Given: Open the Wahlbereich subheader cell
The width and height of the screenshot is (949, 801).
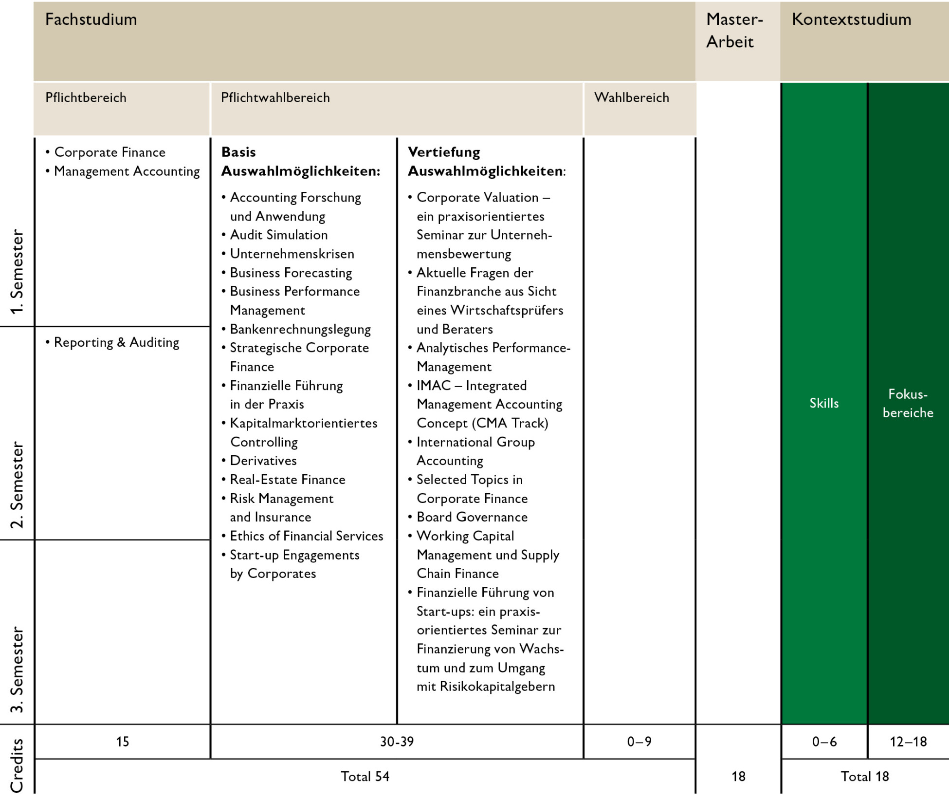Looking at the screenshot, I should click(631, 98).
